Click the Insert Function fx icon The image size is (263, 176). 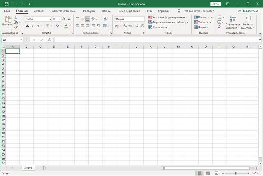click(49, 40)
